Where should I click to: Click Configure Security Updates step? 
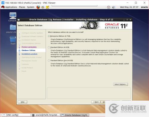point(32,33)
